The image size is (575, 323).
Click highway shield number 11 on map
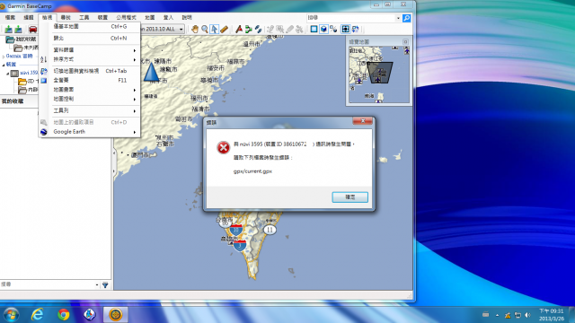pyautogui.click(x=270, y=230)
